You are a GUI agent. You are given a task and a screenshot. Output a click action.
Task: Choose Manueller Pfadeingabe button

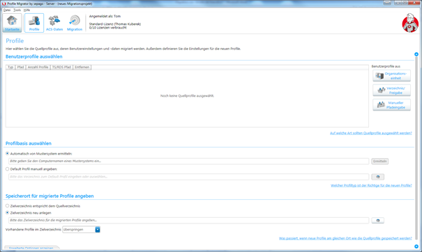(x=391, y=105)
